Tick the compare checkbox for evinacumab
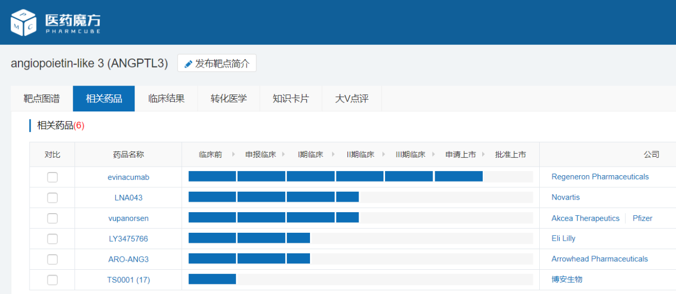 coord(52,177)
